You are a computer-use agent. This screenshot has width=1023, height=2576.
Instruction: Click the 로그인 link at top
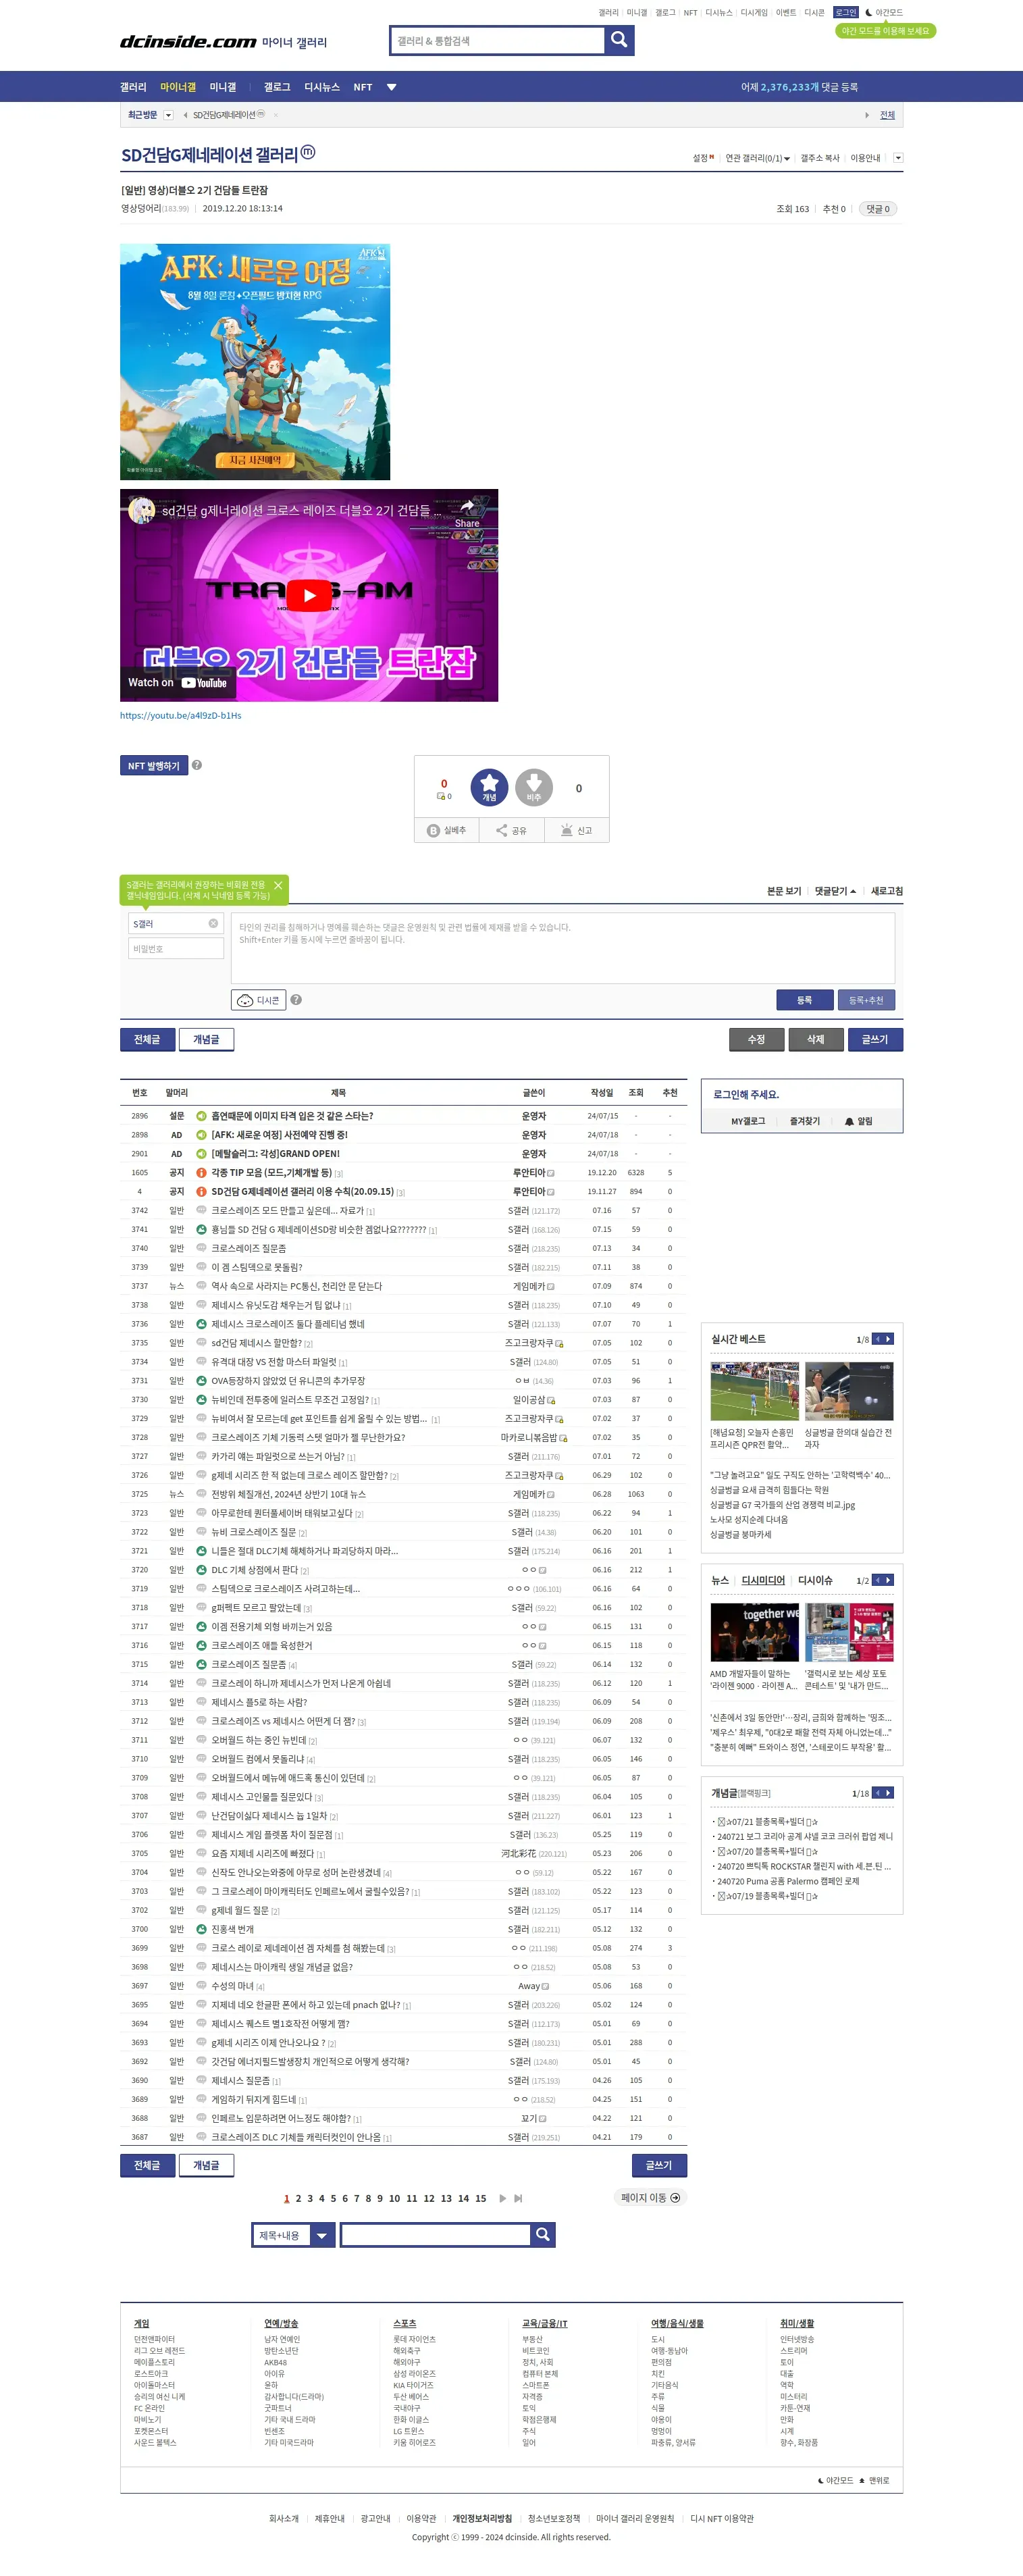[846, 13]
